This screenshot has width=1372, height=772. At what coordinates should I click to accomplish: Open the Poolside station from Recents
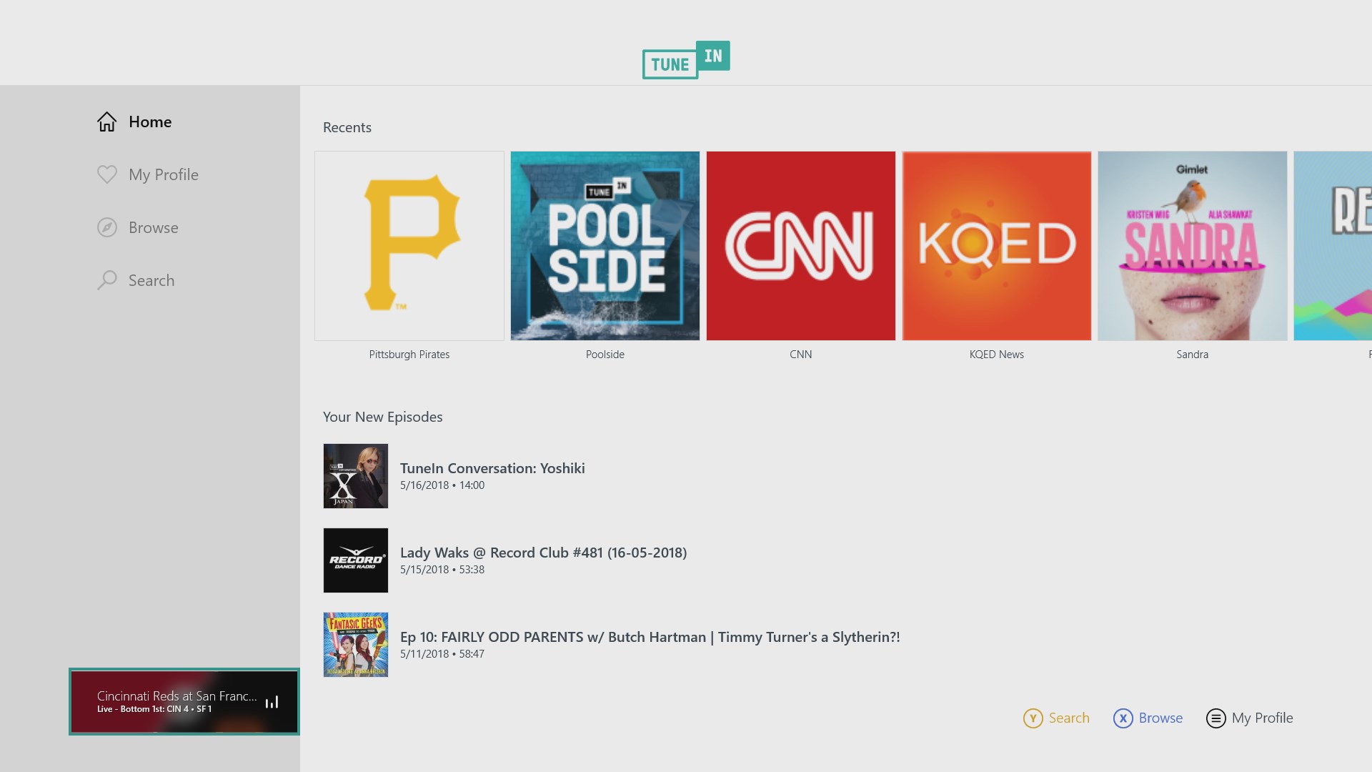click(605, 245)
